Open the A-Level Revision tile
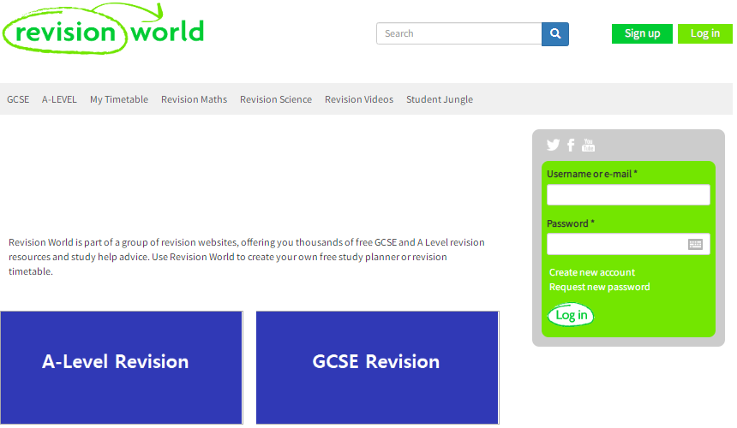737x428 pixels. pyautogui.click(x=122, y=367)
